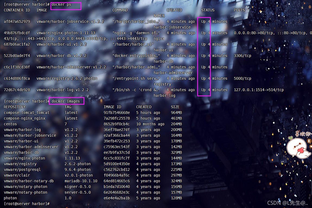
Task: Click port 3306/tcp of harbor-db
Action: point(242,56)
